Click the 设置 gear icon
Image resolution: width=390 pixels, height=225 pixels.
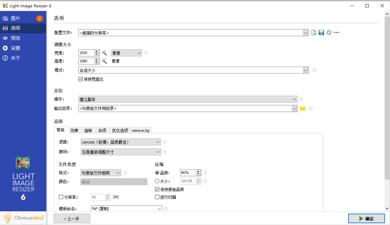[x=5, y=48]
